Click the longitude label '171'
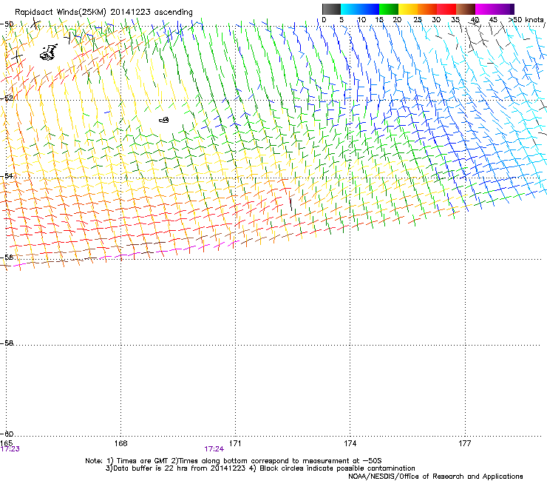 (235, 443)
